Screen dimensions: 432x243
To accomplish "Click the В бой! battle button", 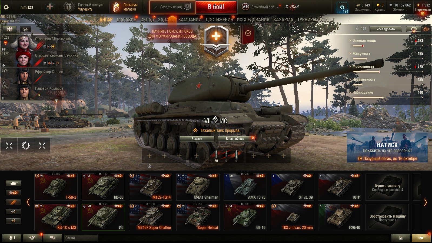I will tap(216, 7).
